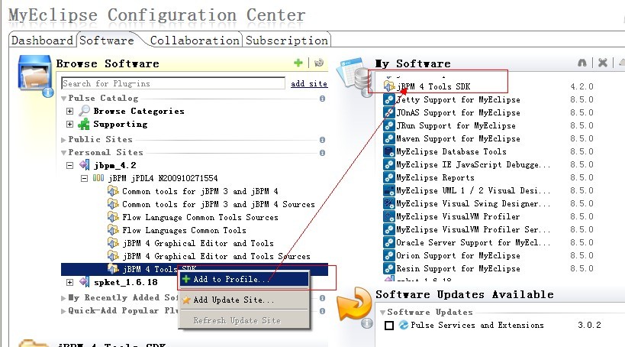Expand Quick-Add Popular Plug-ins section
Screen dimensions: 625x347
(x=64, y=311)
